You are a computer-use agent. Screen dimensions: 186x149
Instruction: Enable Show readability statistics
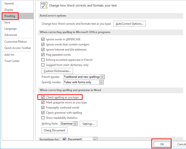[x=43, y=118]
